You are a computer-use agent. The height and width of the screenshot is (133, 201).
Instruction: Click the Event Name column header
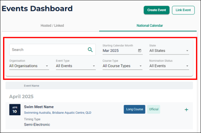click(31, 86)
